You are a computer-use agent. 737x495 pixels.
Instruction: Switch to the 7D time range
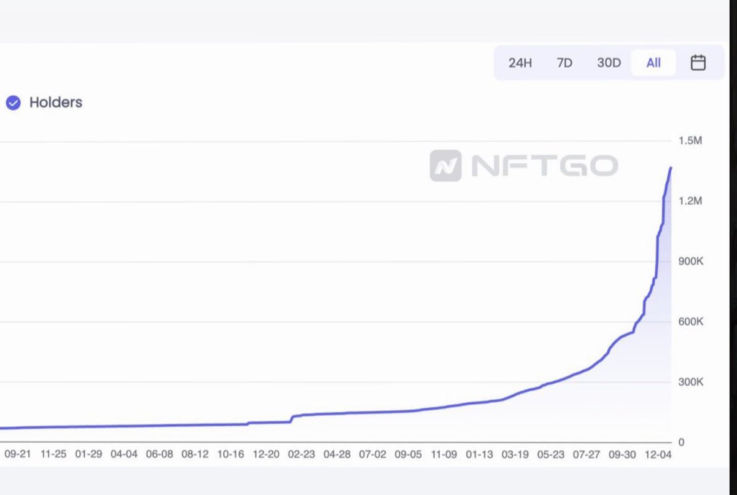[x=564, y=63]
